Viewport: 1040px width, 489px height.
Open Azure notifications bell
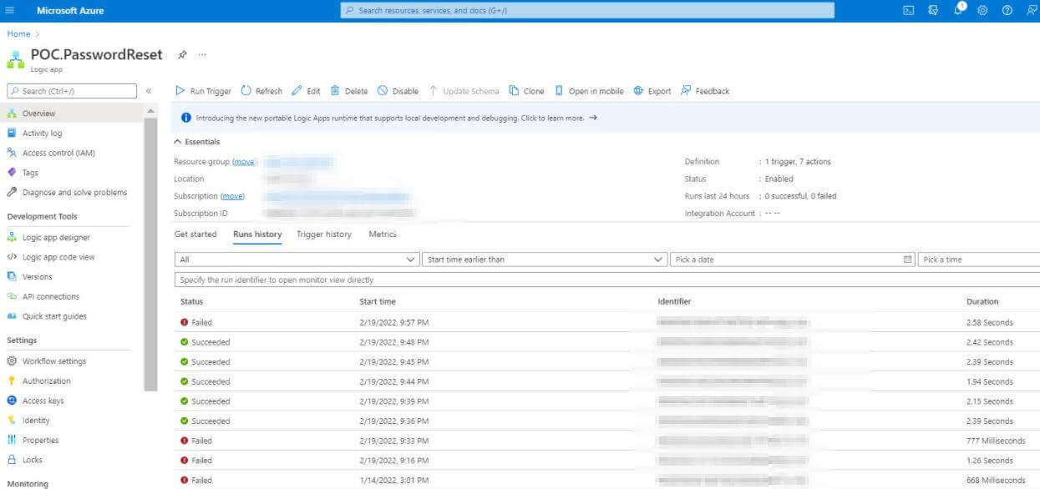[959, 10]
